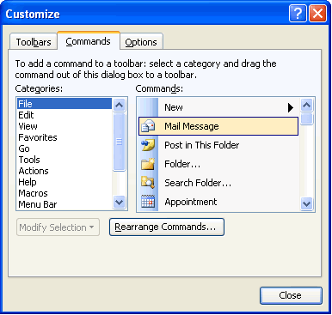Viewport: 332px width, 315px height.
Task: Click the Close button at bottom
Action: click(x=291, y=295)
